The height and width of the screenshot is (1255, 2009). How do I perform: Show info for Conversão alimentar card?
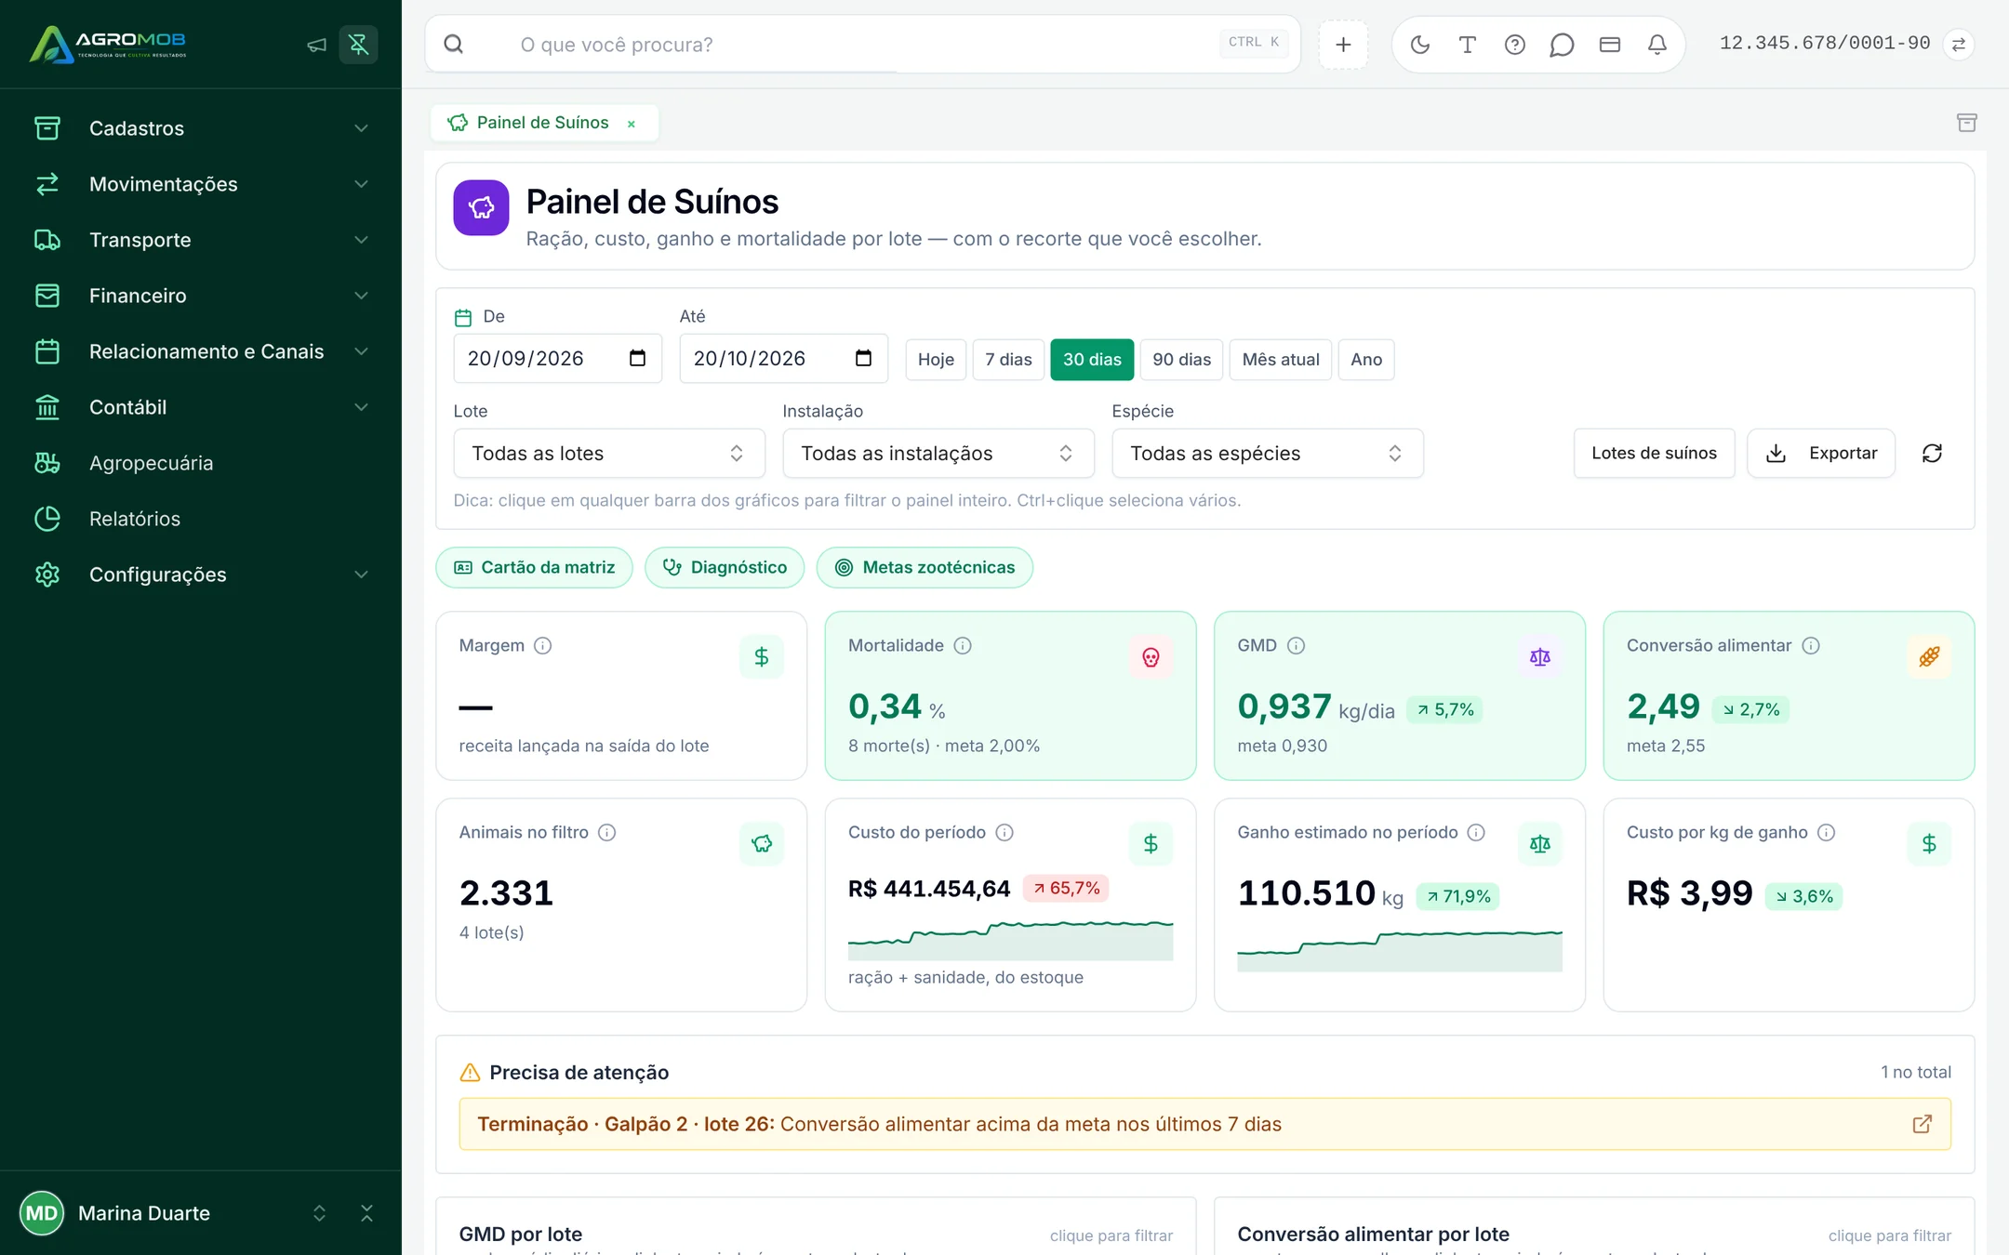pyautogui.click(x=1811, y=645)
